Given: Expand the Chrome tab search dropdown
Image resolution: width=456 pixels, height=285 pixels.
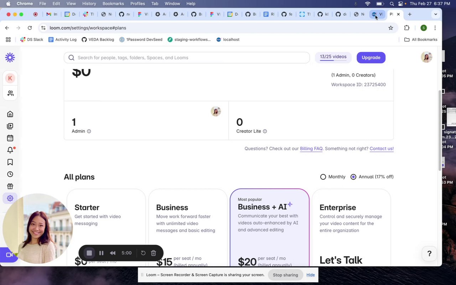Looking at the screenshot, I should tap(435, 14).
